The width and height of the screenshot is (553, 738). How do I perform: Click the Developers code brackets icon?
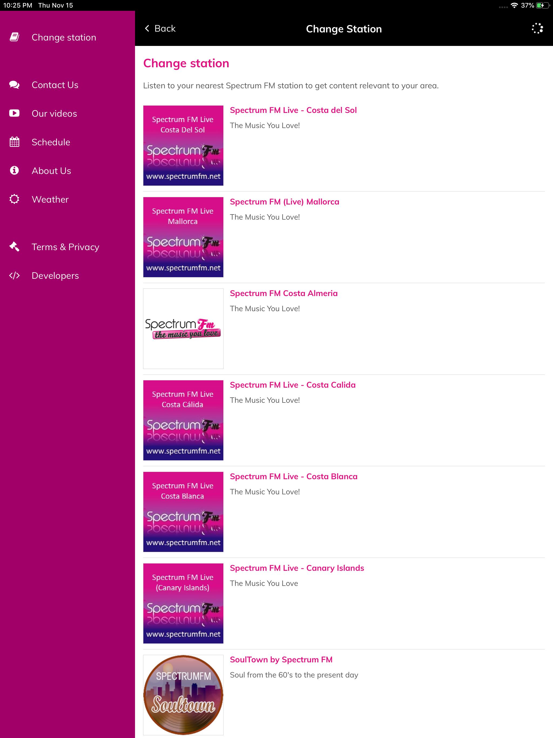[x=14, y=275]
